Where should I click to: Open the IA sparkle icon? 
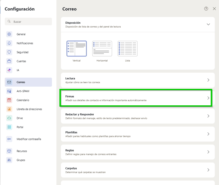(x=9, y=70)
